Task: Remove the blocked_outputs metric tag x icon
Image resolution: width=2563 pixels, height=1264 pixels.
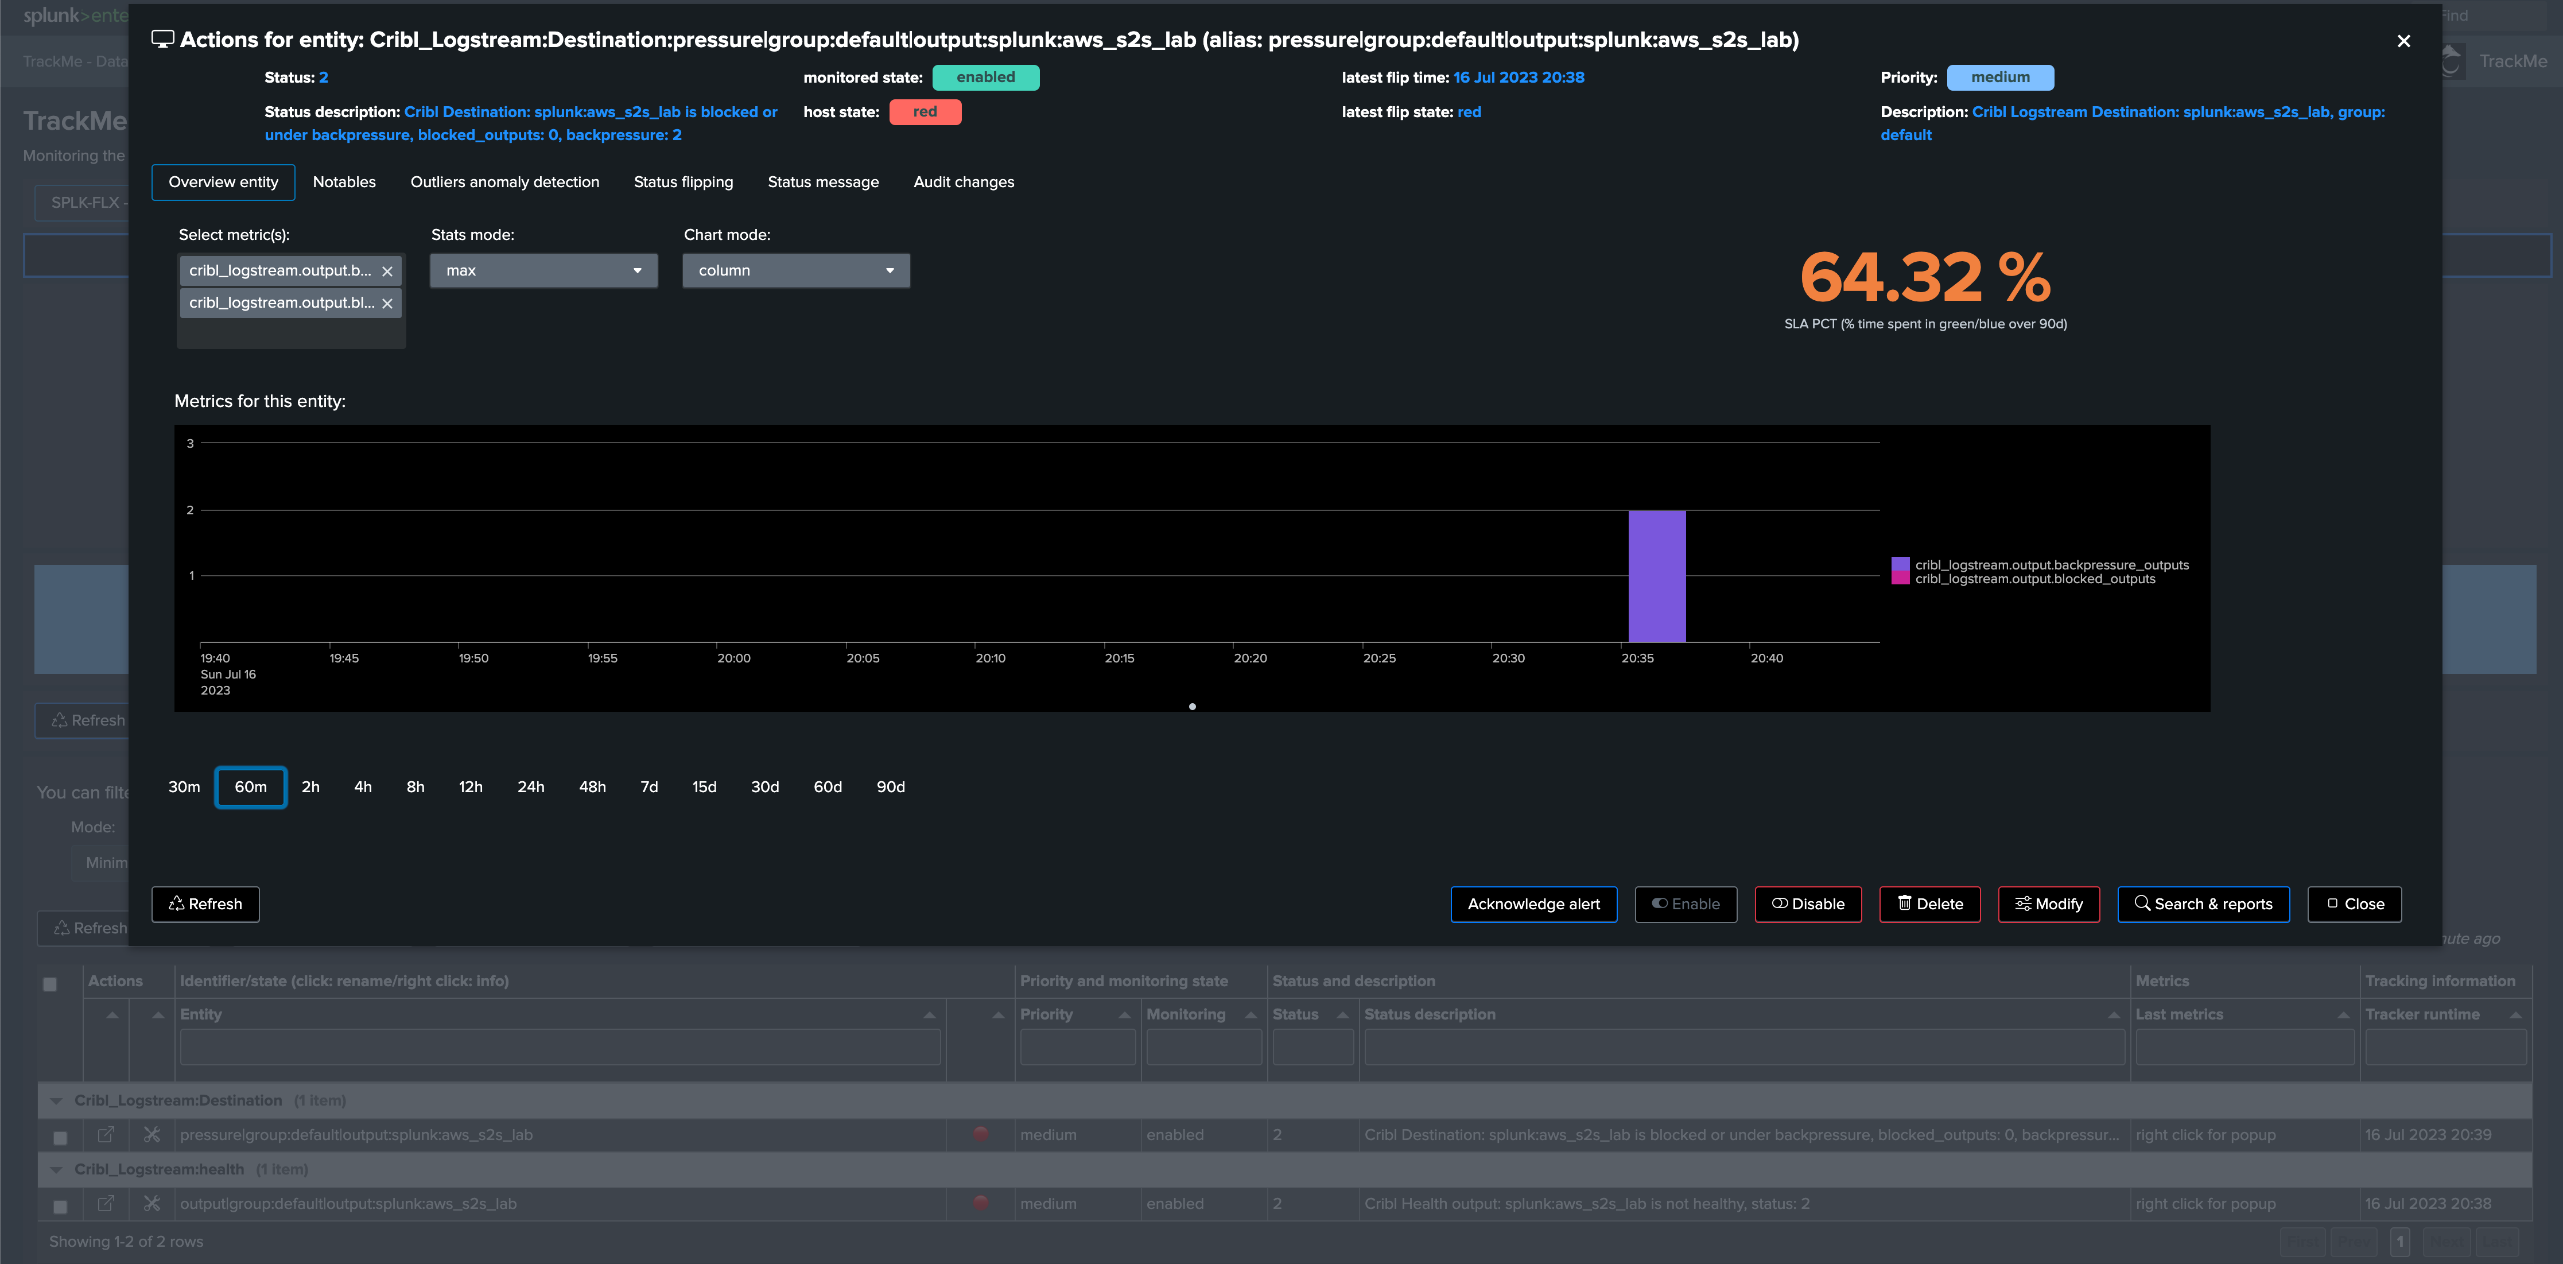Action: [x=387, y=304]
